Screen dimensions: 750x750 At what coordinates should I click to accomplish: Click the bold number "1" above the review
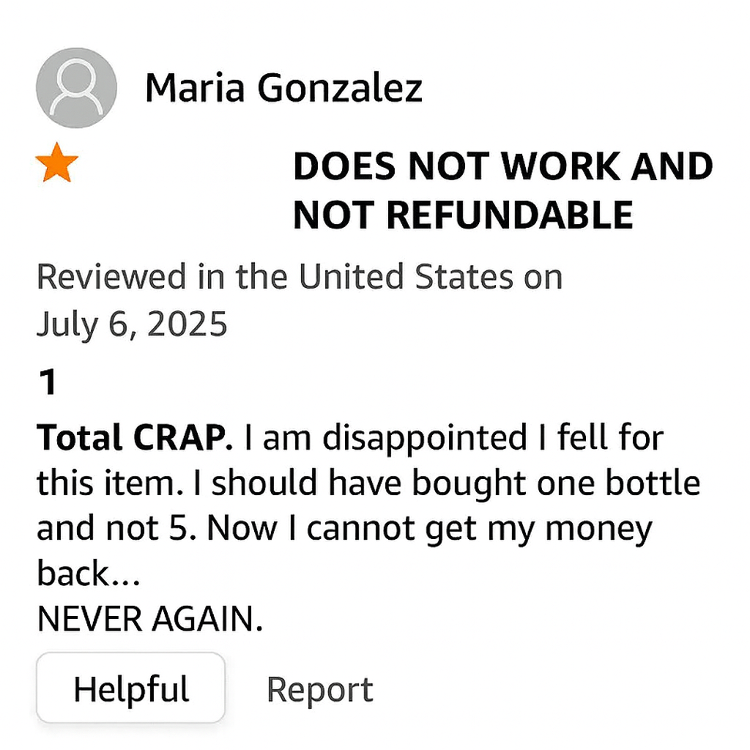(47, 382)
